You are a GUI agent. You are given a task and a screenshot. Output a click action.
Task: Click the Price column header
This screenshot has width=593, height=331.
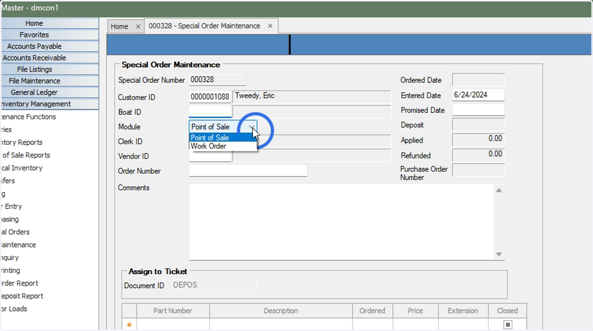pos(416,311)
